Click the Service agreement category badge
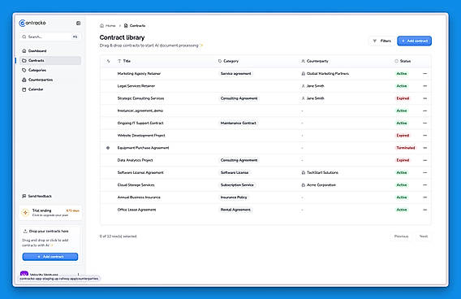 tap(236, 74)
